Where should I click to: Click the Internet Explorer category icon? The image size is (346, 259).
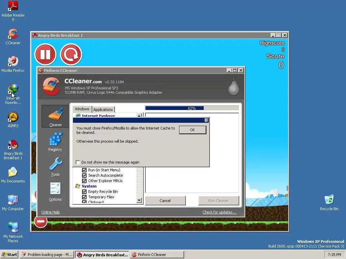[78, 115]
